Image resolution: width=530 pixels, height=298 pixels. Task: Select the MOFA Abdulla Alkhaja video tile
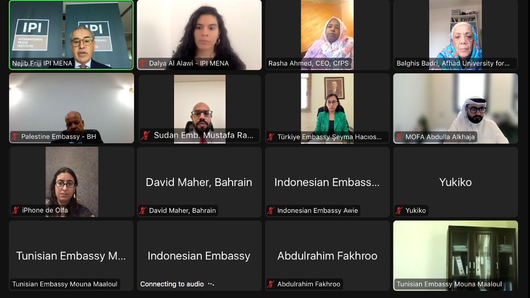[456, 109]
